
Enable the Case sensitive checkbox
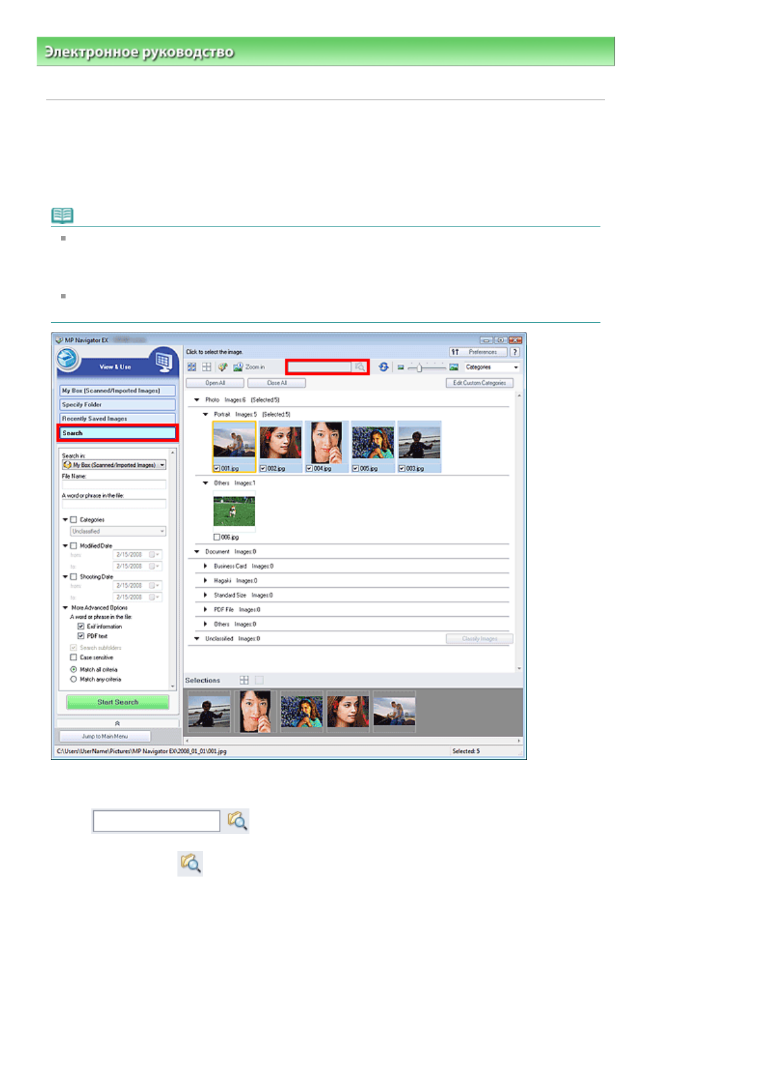73,657
